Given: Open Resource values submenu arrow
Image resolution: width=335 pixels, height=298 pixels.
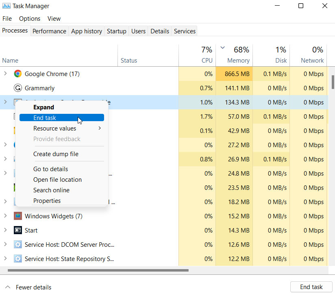Looking at the screenshot, I should (x=100, y=128).
